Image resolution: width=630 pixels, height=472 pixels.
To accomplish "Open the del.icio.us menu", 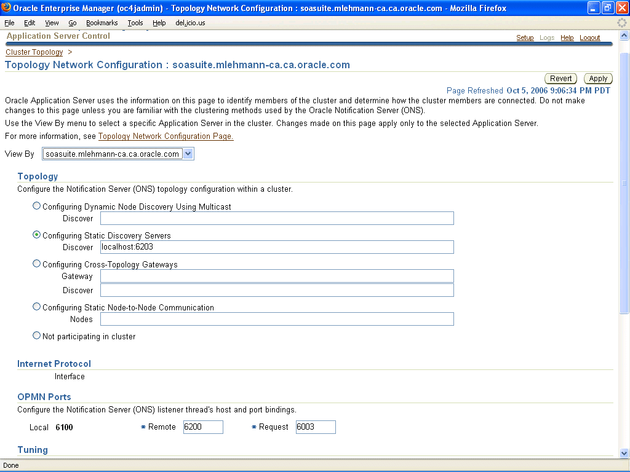I will (191, 23).
